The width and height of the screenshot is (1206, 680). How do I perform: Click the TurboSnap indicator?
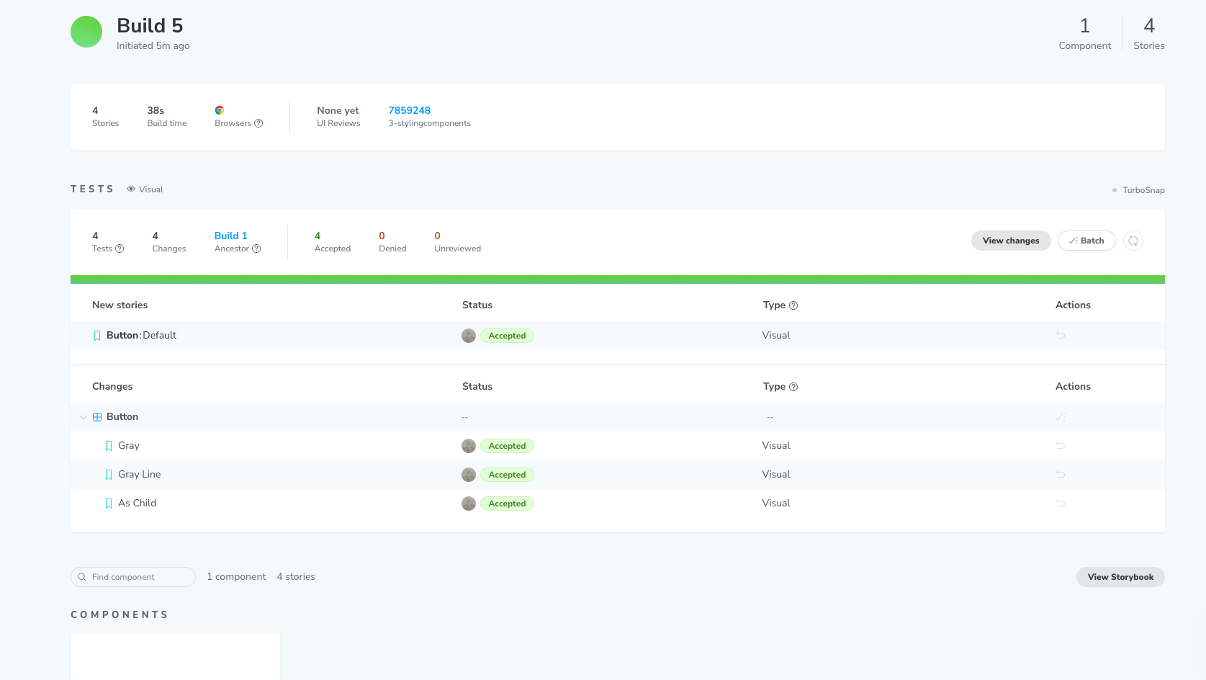(1138, 190)
